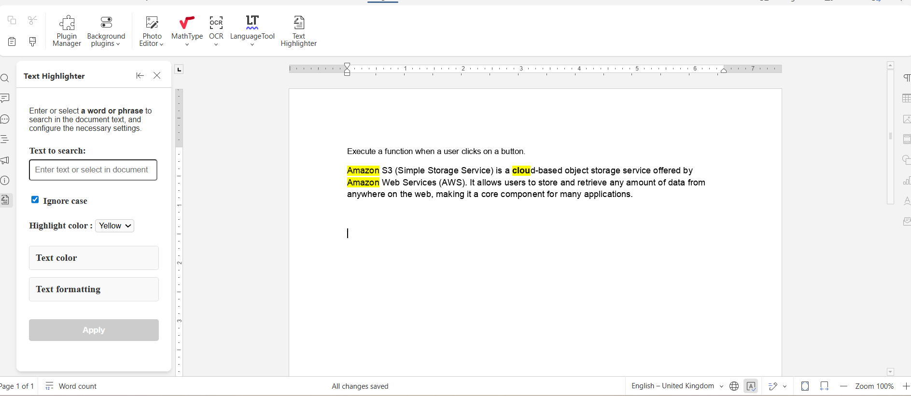Open the dropdown arrow under OCR
Viewport: 911px width, 396px height.
[216, 44]
